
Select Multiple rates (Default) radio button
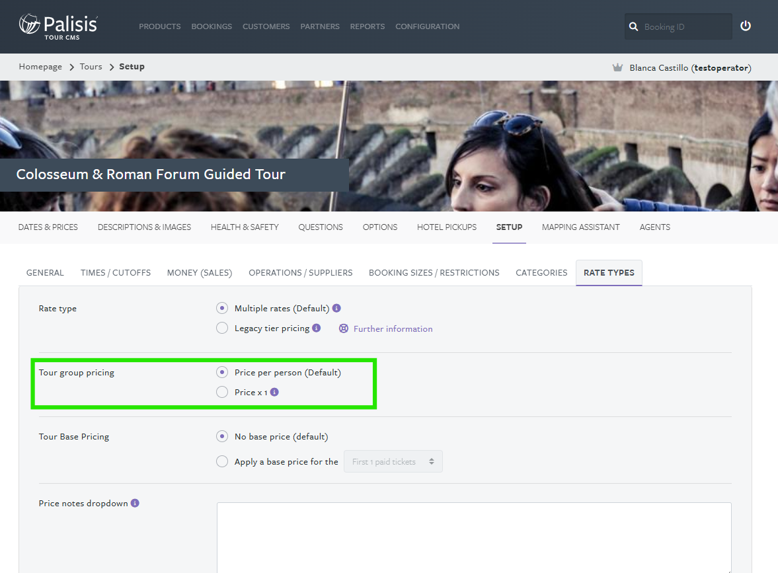pos(222,308)
